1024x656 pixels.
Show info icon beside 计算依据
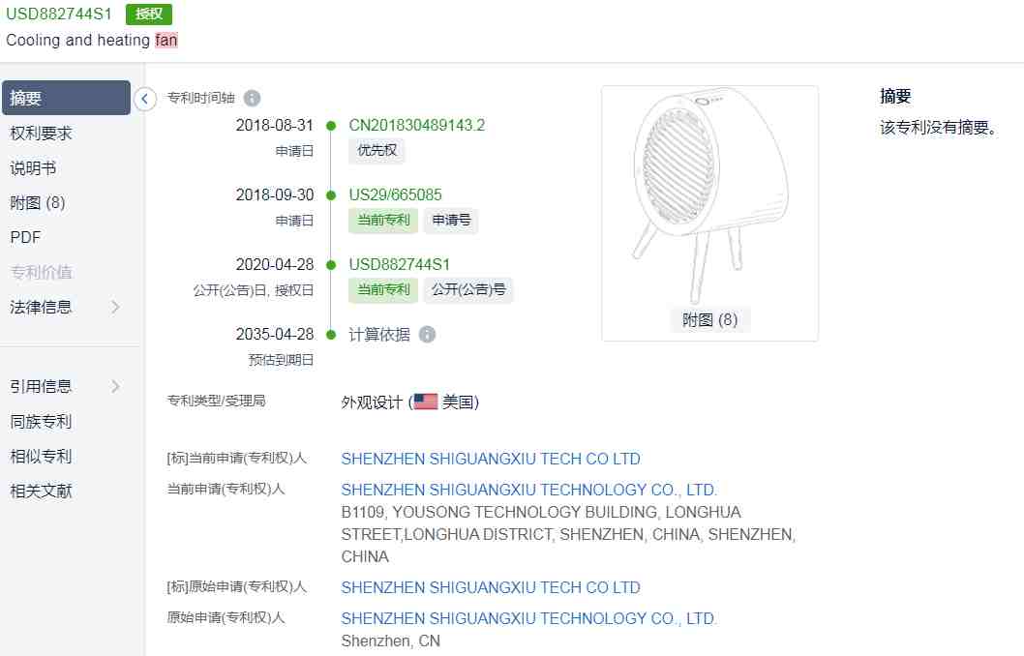427,335
